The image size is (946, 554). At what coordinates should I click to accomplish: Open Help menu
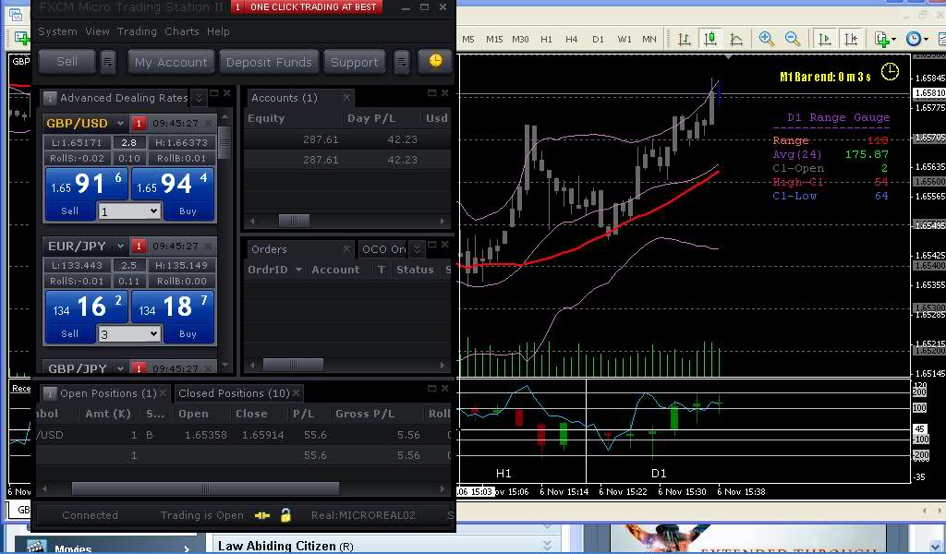218,31
